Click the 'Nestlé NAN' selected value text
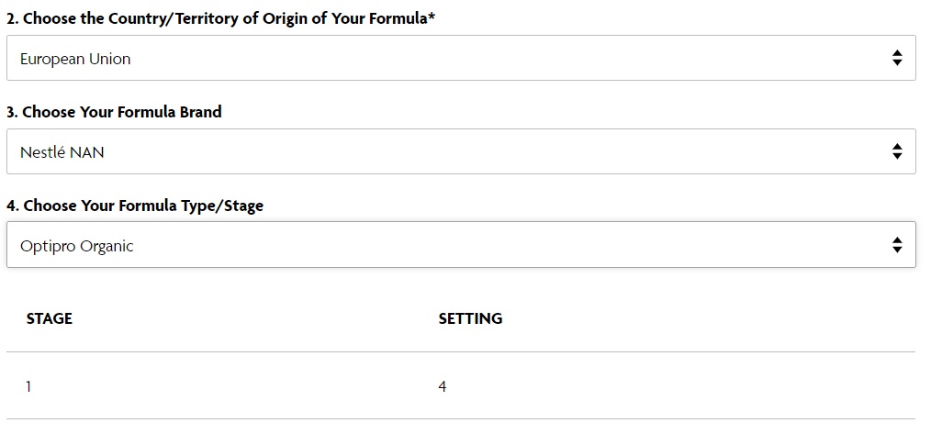 click(62, 152)
